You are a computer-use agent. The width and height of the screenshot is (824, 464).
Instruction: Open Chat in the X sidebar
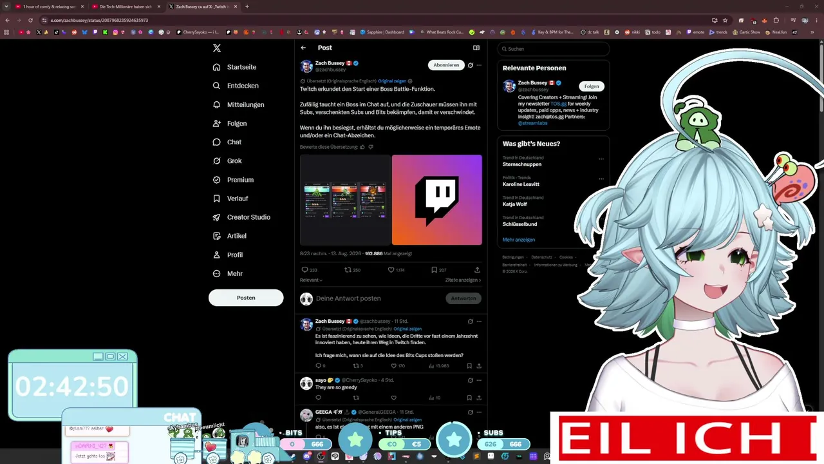pyautogui.click(x=227, y=142)
